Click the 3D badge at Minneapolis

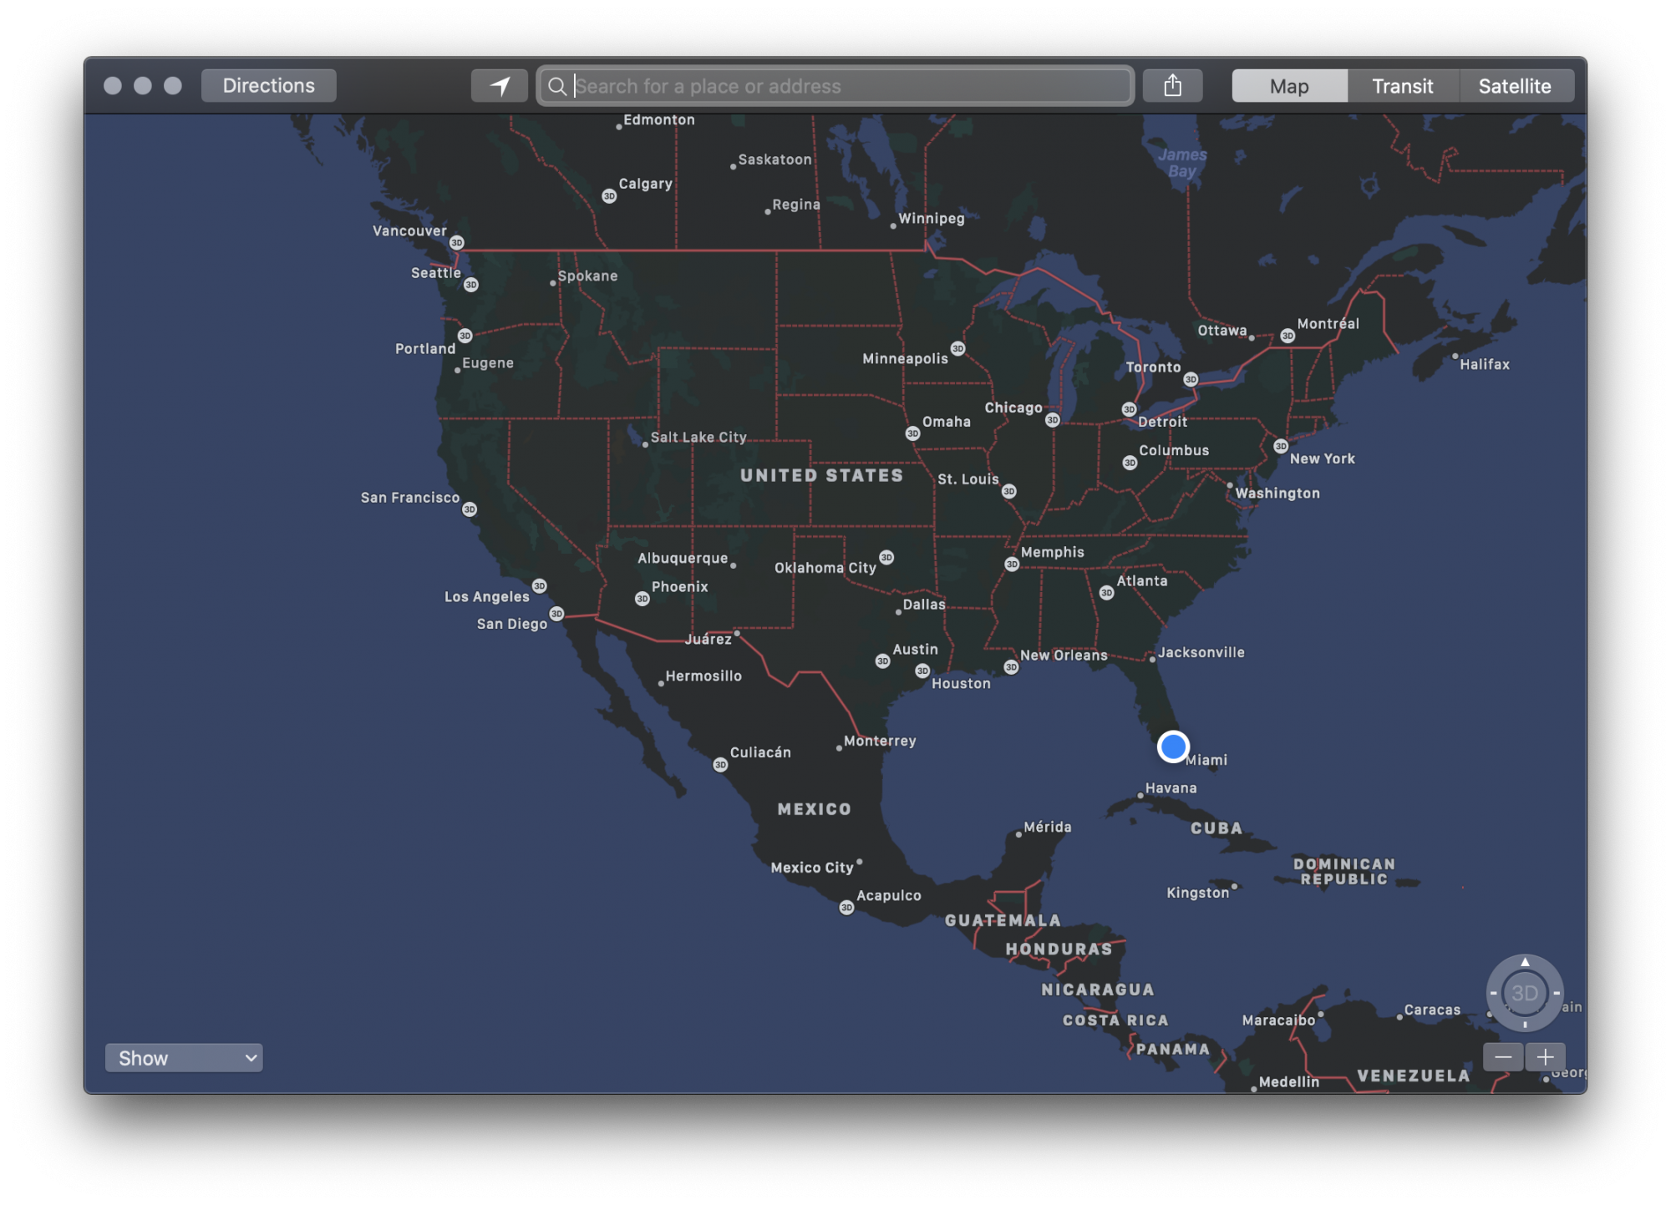[x=957, y=348]
